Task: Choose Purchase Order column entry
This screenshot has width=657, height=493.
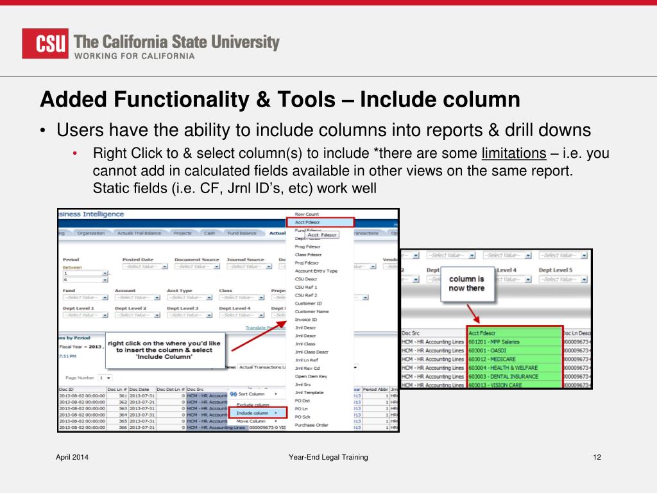Action: [311, 425]
